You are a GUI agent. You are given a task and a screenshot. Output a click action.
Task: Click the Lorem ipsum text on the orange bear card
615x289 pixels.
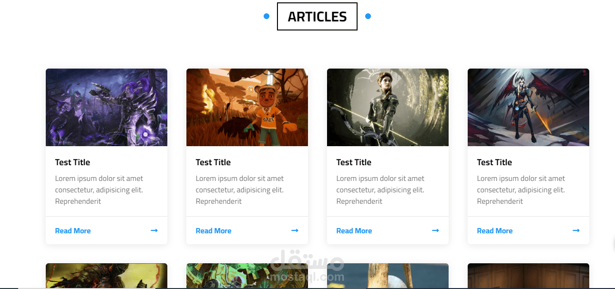click(x=240, y=190)
